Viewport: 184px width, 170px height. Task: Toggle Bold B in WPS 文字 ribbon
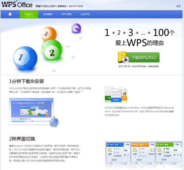pyautogui.click(x=125, y=155)
